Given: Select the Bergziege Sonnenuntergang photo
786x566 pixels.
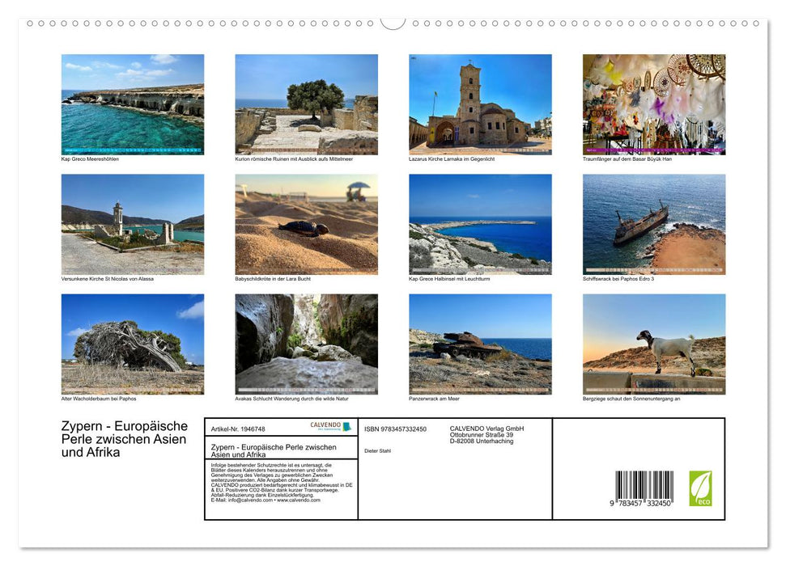Looking at the screenshot, I should (x=654, y=344).
